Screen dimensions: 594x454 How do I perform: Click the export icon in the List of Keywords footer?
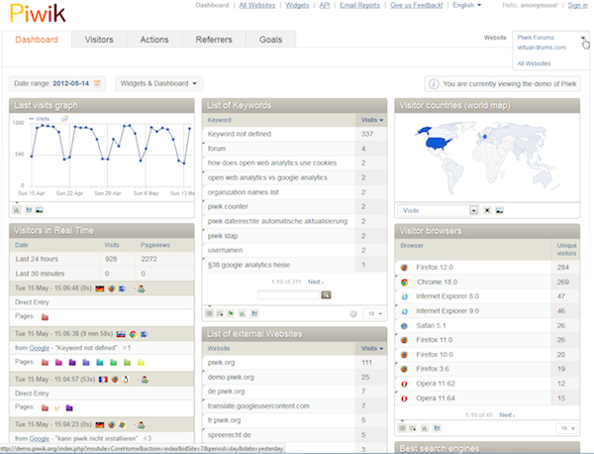click(254, 313)
